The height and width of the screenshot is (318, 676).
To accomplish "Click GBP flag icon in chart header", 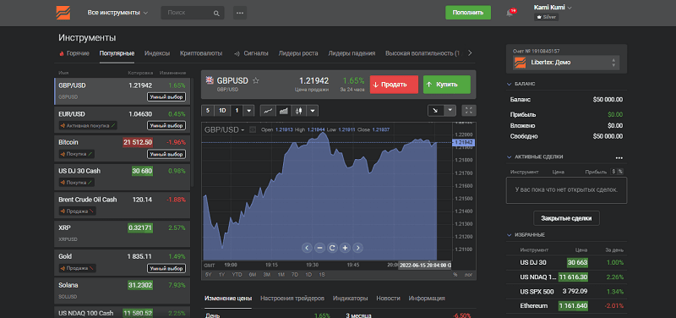I will click(210, 79).
